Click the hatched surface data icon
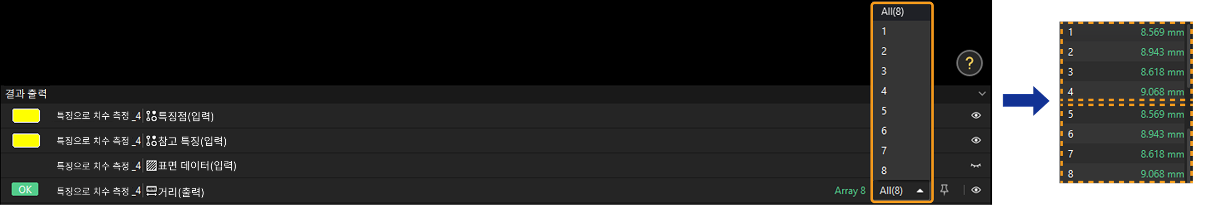This screenshot has height=205, width=1207. [151, 165]
